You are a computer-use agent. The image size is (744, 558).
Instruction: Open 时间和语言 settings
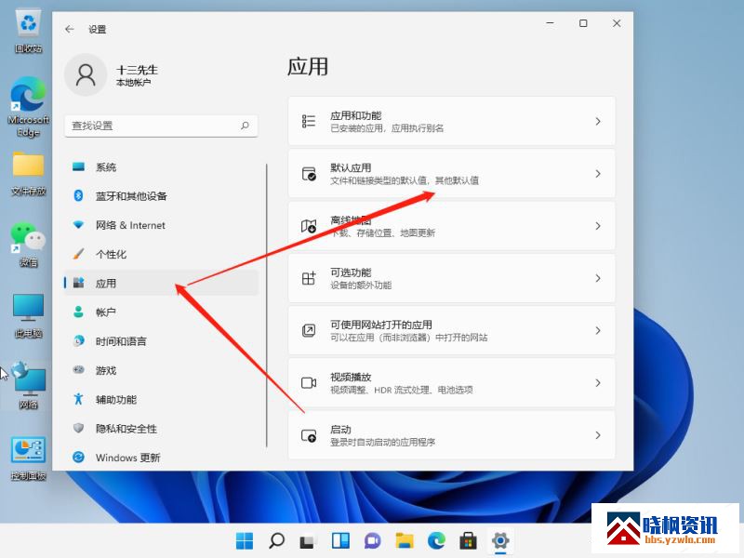(161, 341)
